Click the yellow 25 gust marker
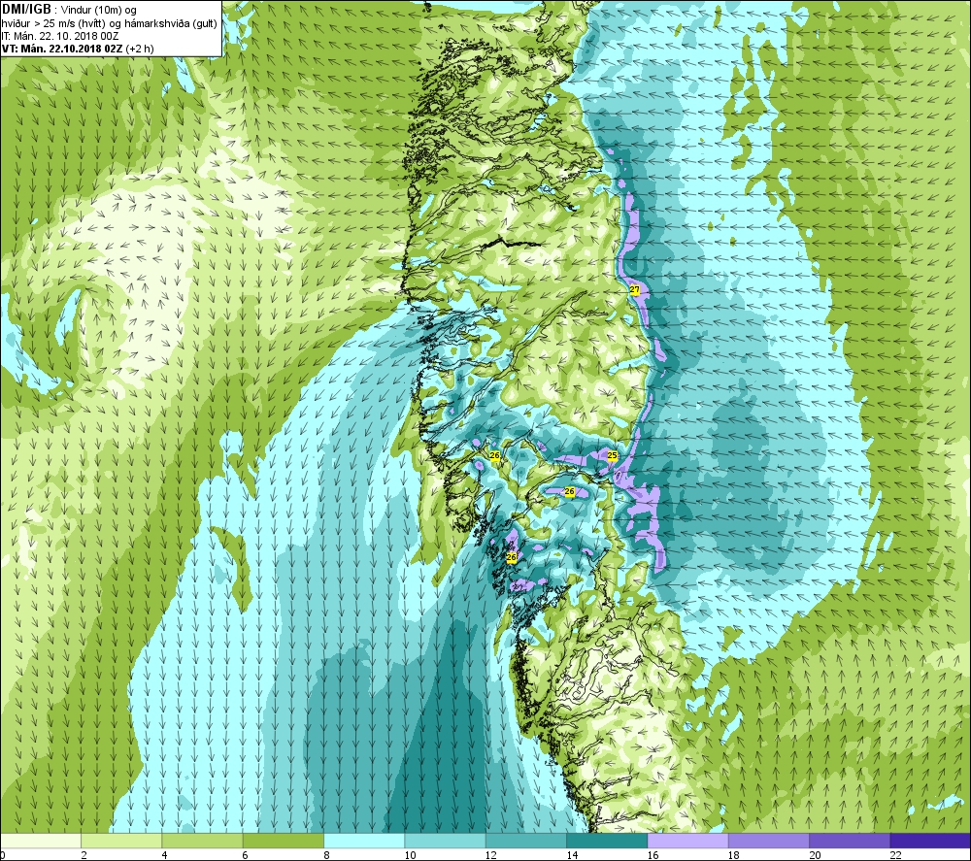 click(612, 455)
